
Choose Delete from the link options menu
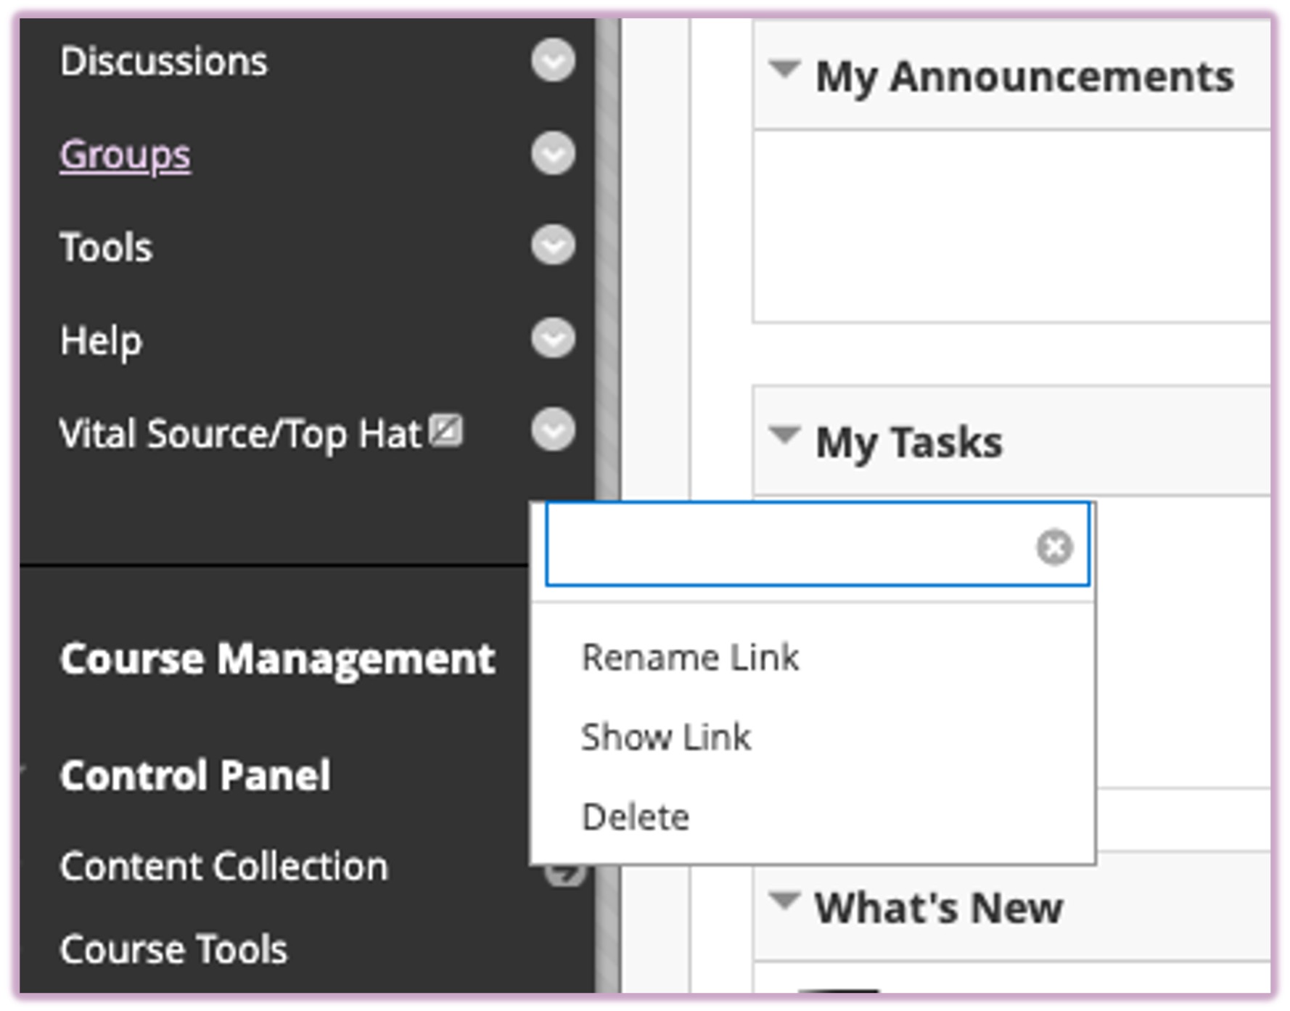635,816
